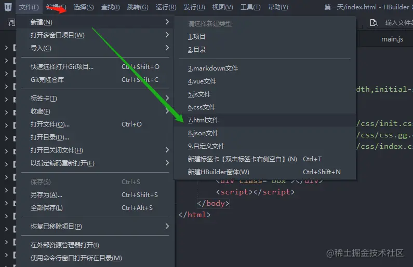This screenshot has height=267, width=413.
Task: Click the HBuilder logo icon
Action: coord(8,7)
